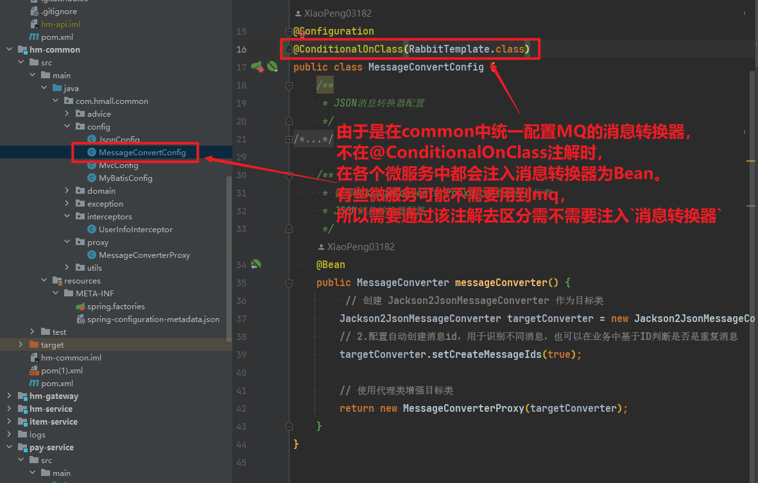This screenshot has height=483, width=758.
Task: Fold the Javadoc comment starting on line 18
Action: [x=289, y=85]
